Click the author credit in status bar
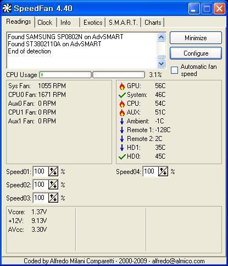The height and width of the screenshot is (266, 228). tap(114, 261)
